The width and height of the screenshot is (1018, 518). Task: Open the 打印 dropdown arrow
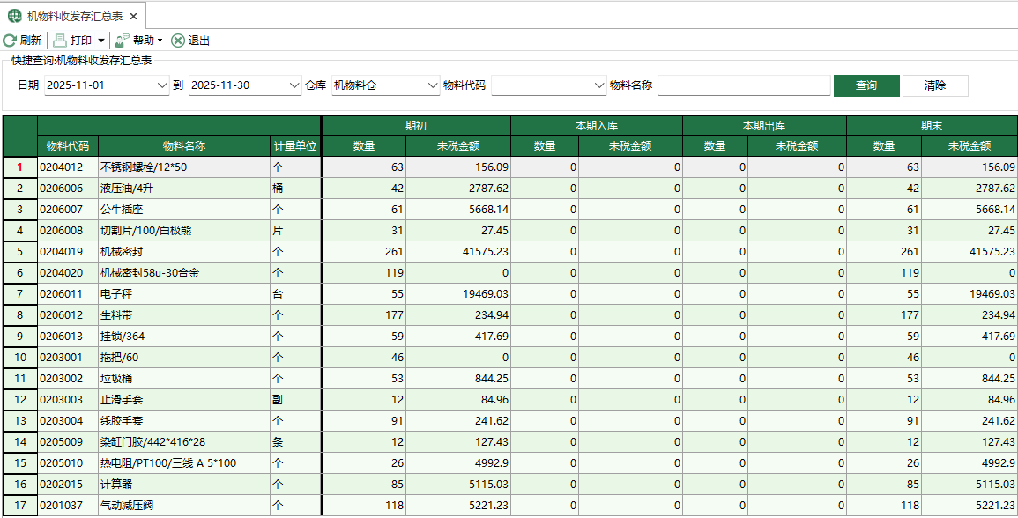pos(100,40)
